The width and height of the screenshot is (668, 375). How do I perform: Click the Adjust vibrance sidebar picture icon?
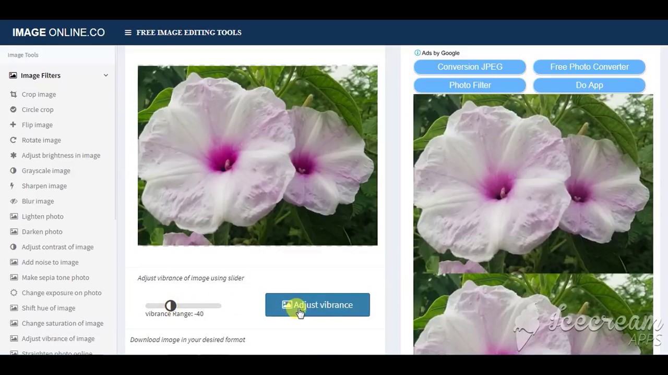click(14, 339)
